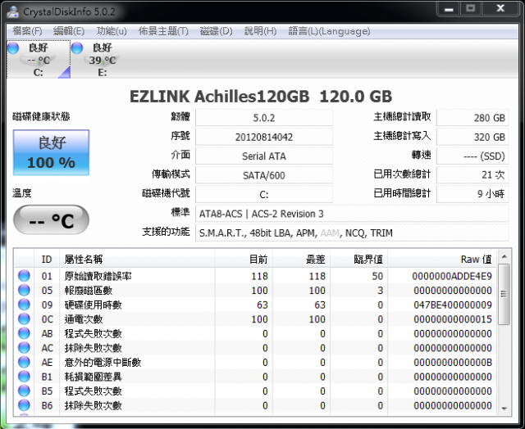Click the 支援的功能 field listing S.M.A.R.T.
525x429 pixels.
point(352,233)
